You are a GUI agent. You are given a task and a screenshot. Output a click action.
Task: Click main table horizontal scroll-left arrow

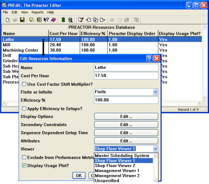click(4, 103)
